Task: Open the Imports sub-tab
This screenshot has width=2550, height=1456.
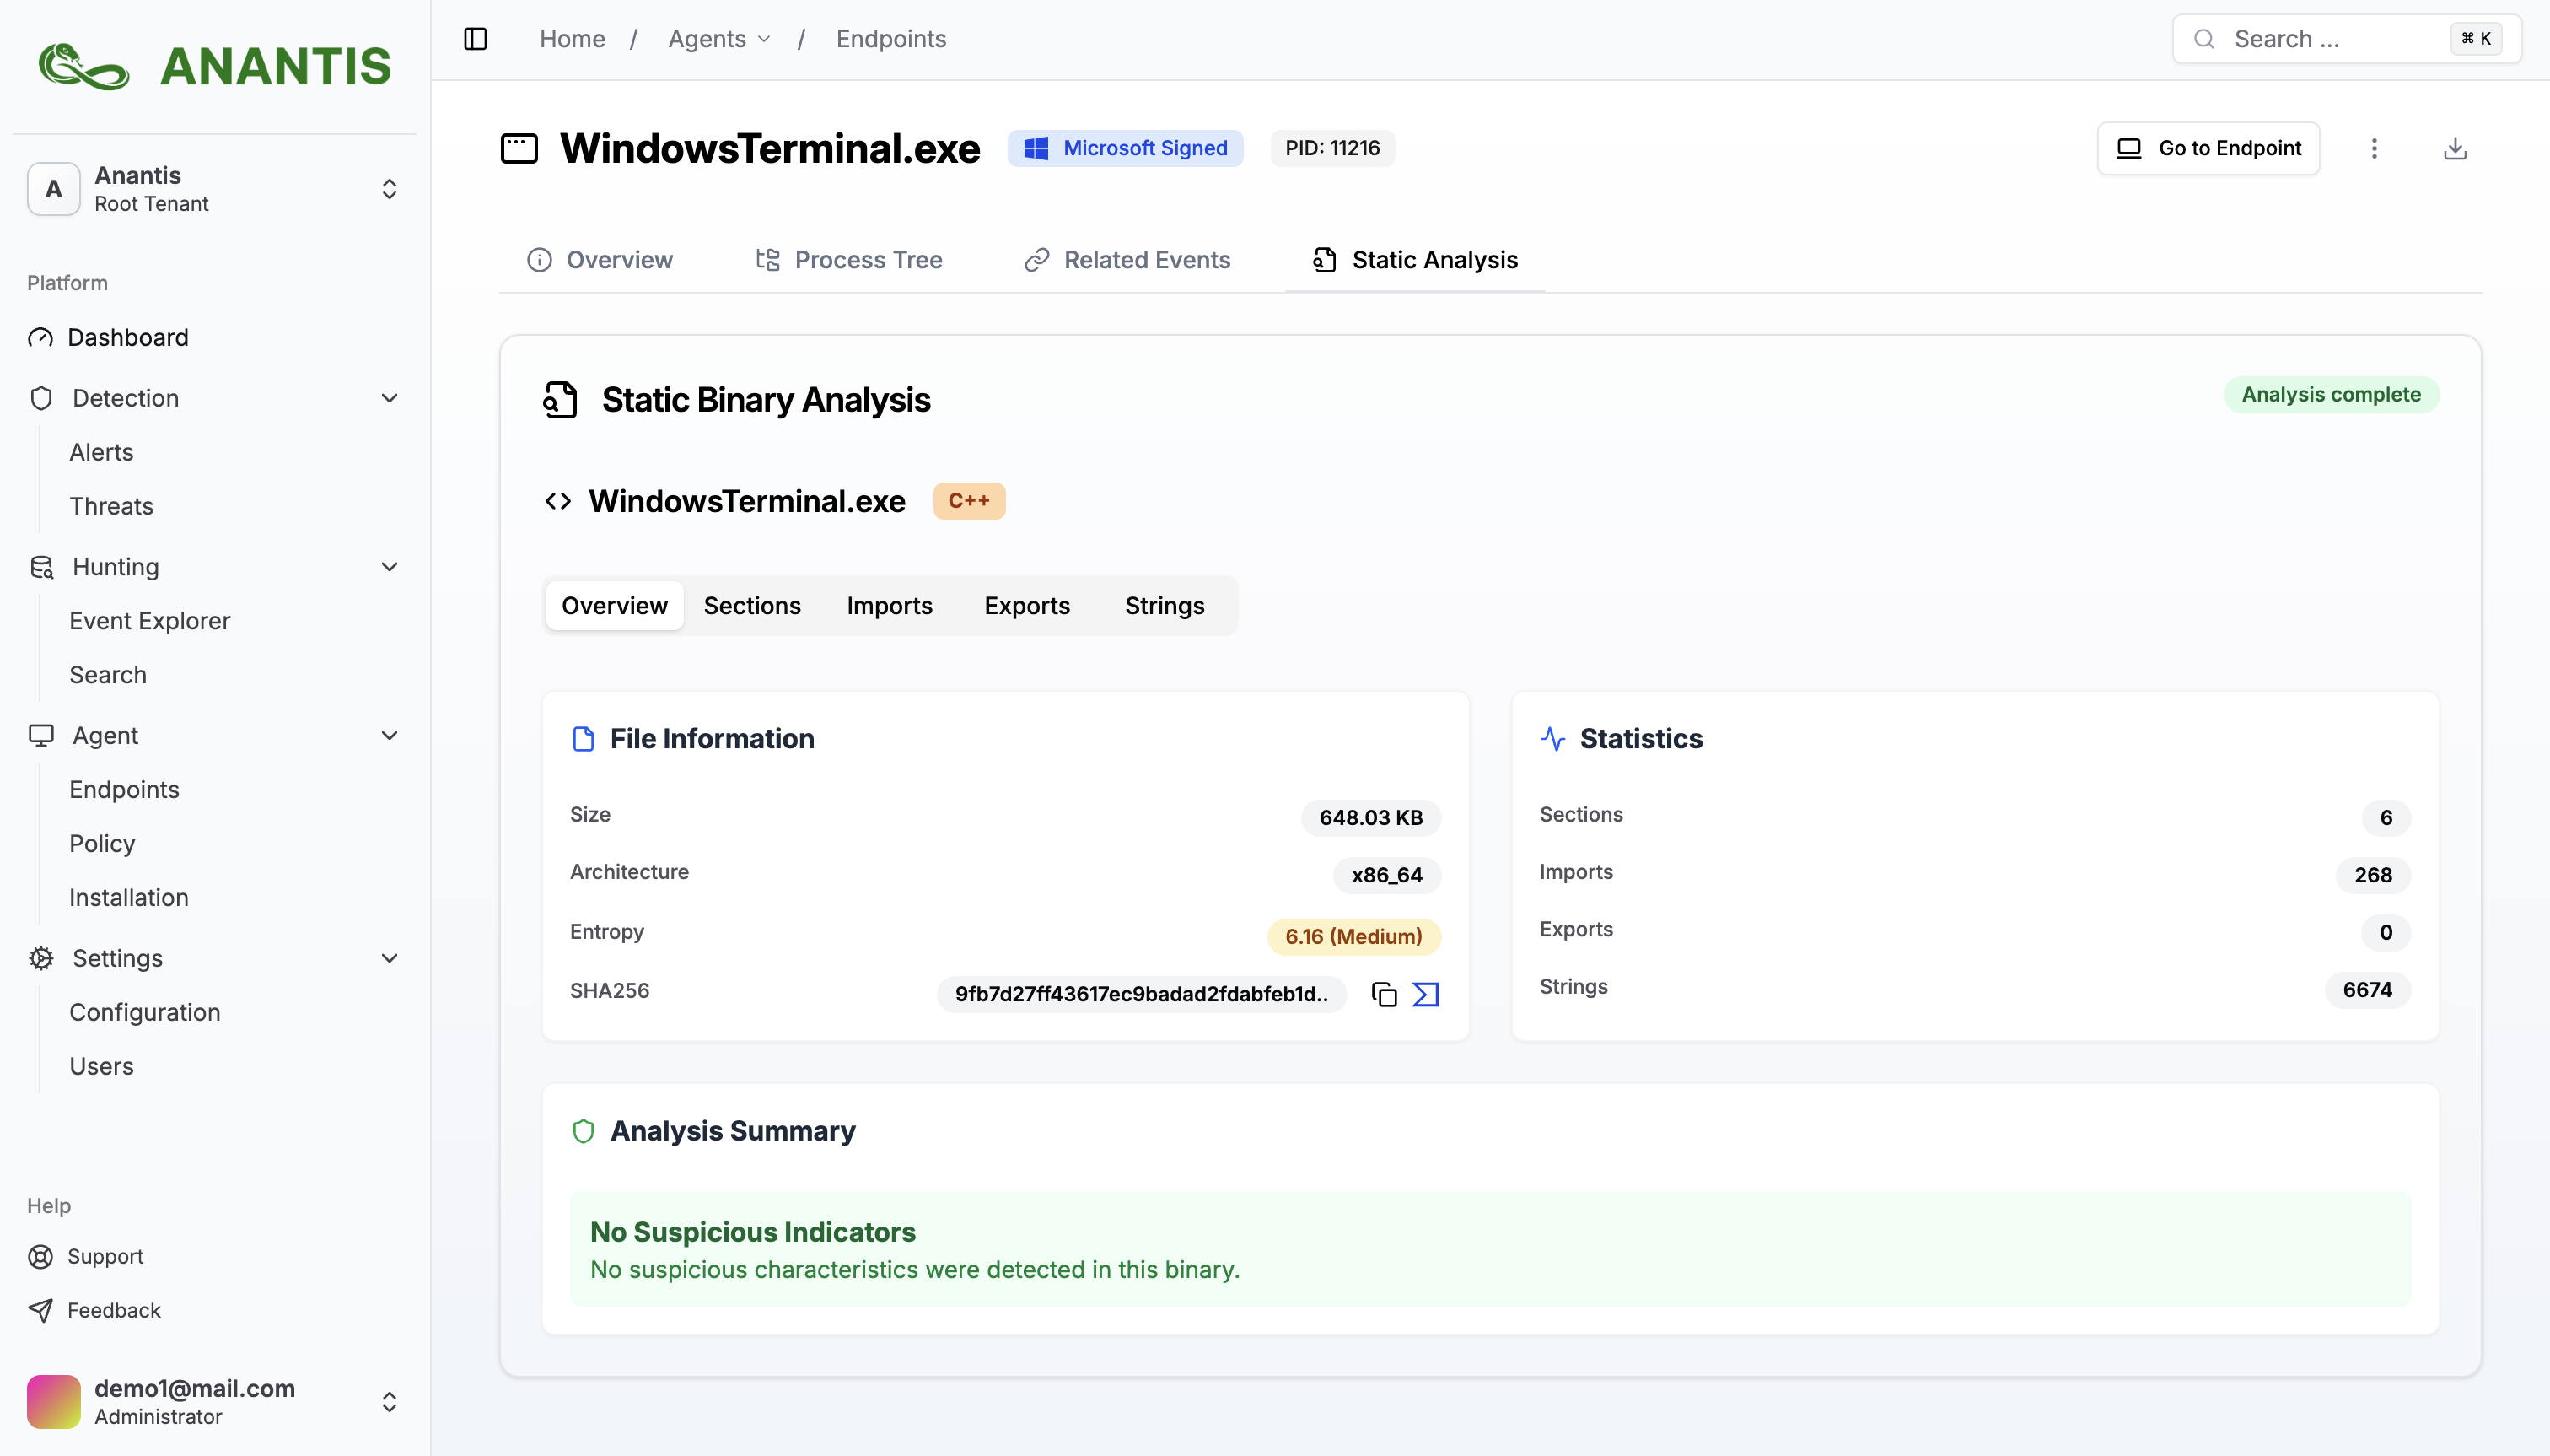Action: tap(889, 606)
